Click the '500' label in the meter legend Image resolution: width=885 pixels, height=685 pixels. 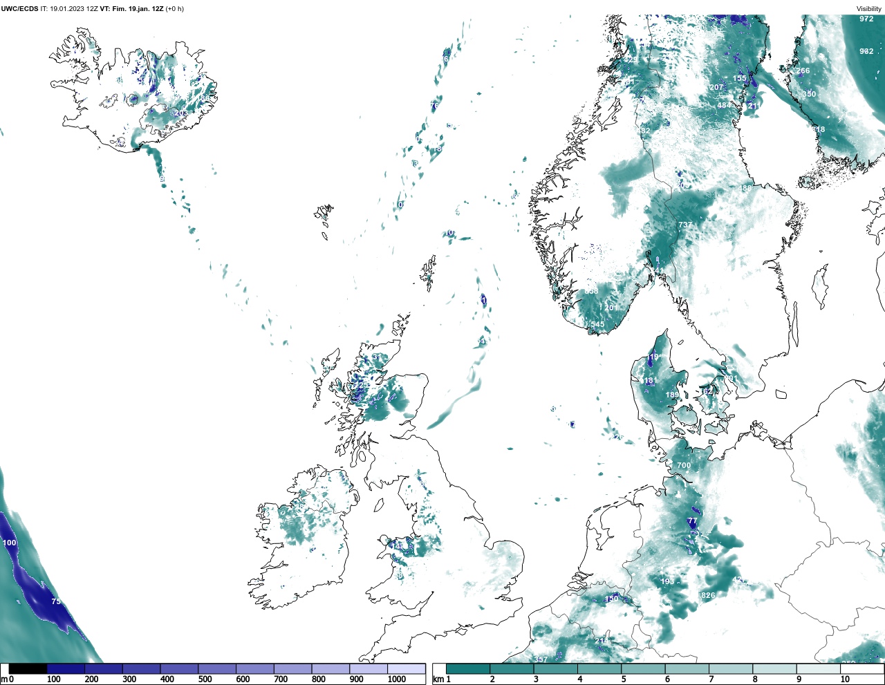(x=205, y=679)
